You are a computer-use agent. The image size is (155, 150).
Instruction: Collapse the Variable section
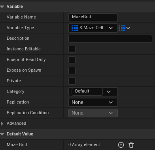point(2,6)
